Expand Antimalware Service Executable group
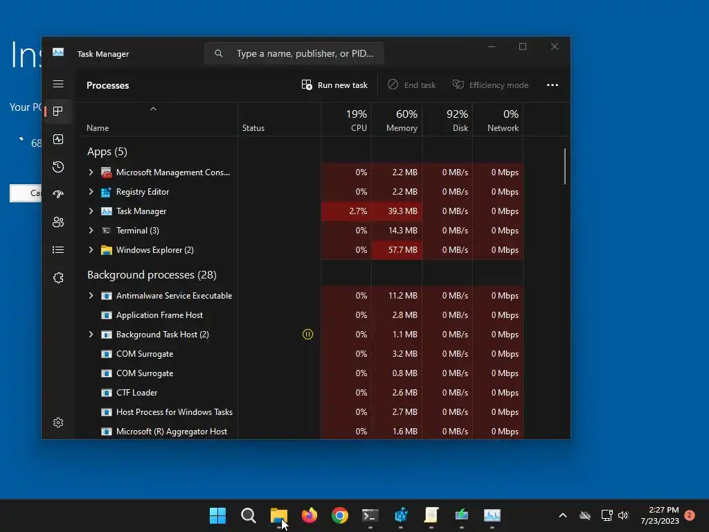This screenshot has width=709, height=532. coord(91,296)
